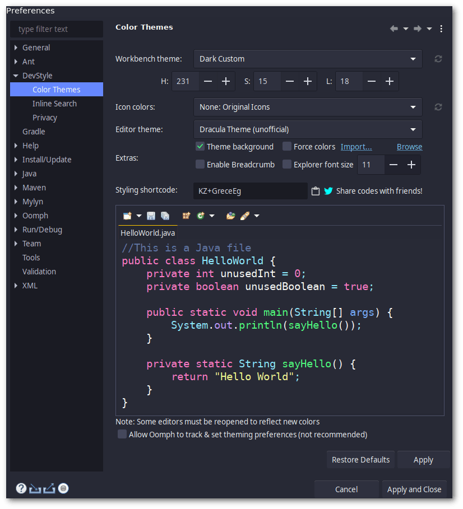The image size is (463, 509).
Task: Click the Restore Defaults button
Action: (x=360, y=459)
